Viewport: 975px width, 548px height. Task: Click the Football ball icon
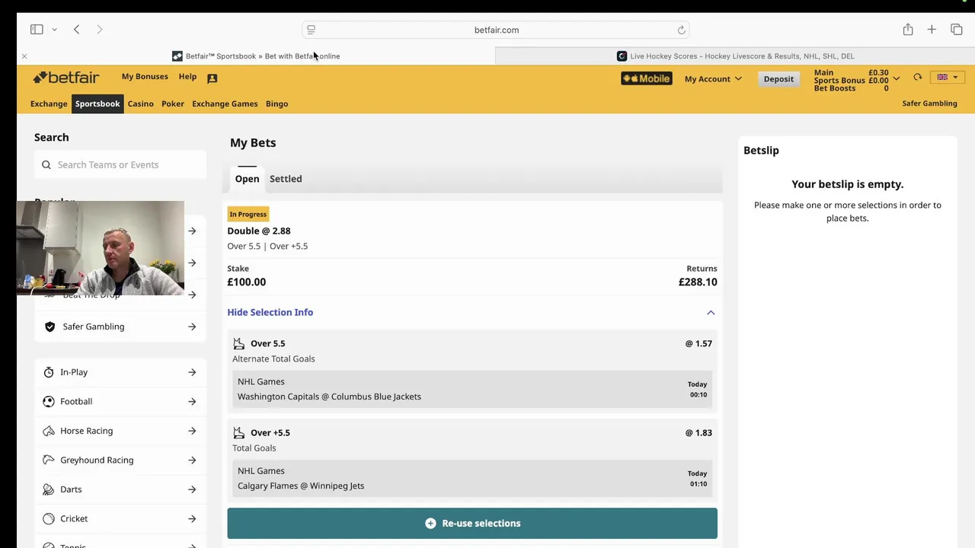[49, 402]
